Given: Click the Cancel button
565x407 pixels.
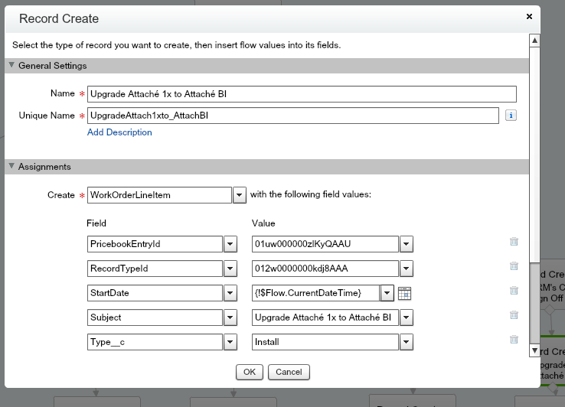Looking at the screenshot, I should (289, 372).
